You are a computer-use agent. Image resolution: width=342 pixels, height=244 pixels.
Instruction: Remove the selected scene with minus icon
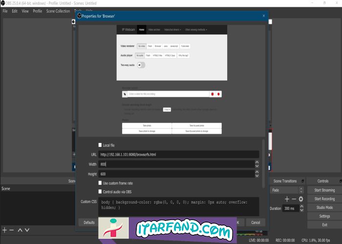12,229
